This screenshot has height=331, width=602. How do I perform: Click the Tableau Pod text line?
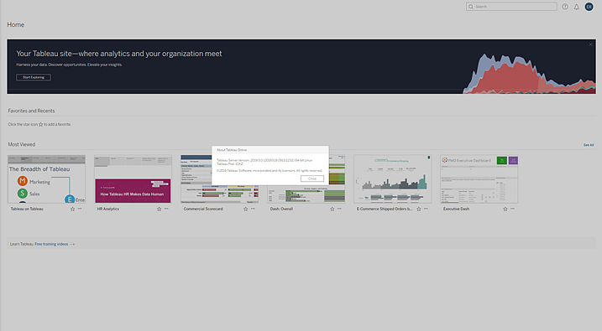(230, 164)
